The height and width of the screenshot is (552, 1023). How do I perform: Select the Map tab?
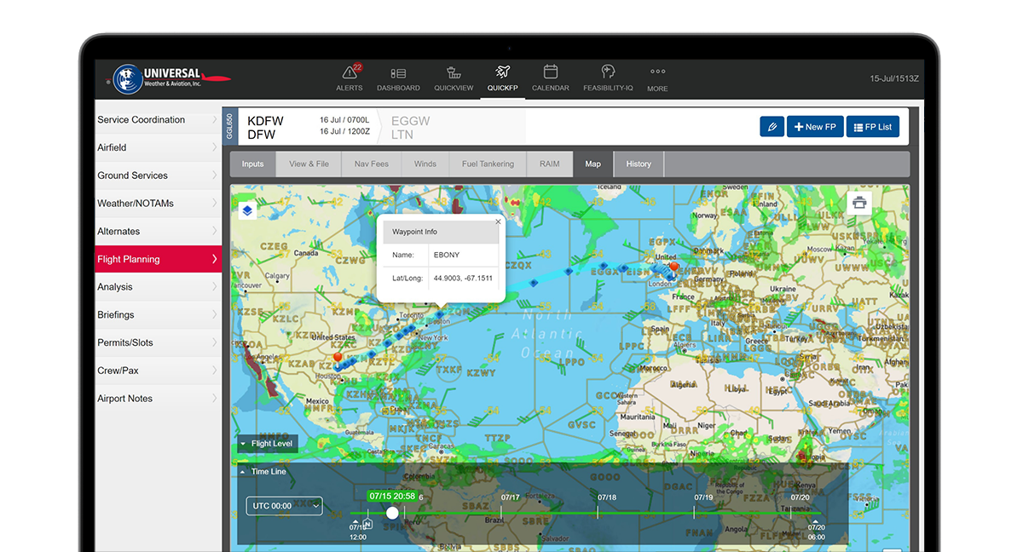[x=592, y=164]
